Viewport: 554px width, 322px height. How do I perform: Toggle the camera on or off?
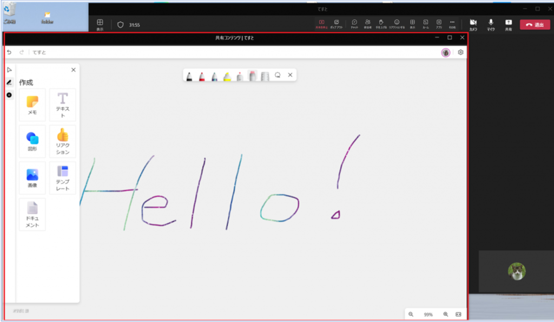(473, 24)
